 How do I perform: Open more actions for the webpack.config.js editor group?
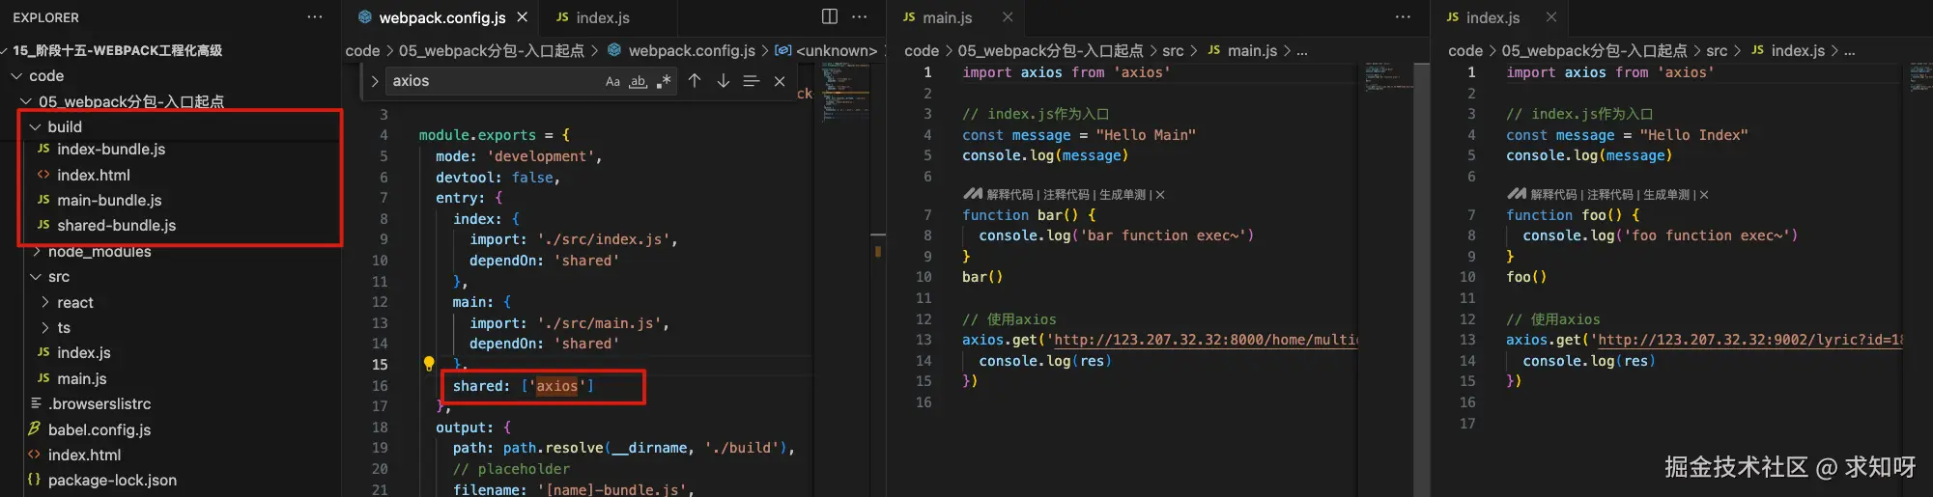859,16
